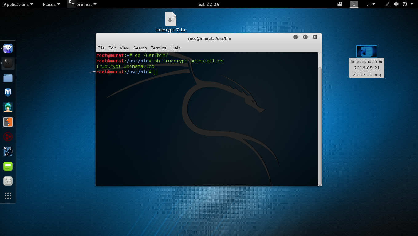This screenshot has height=236, width=418.
Task: Open the tr keyboard layout dropdown
Action: (x=371, y=4)
